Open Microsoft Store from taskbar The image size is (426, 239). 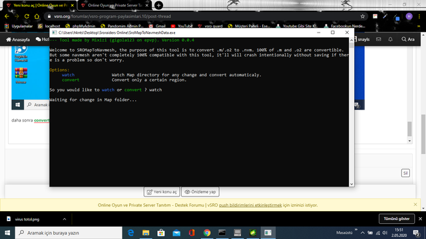[161, 233]
